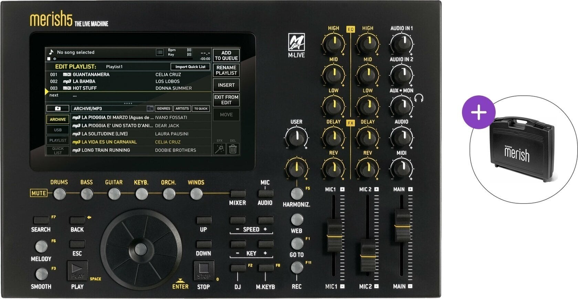Viewport: 578px width, 299px height.
Task: Mute the DRUMS track button
Action: 59,194
